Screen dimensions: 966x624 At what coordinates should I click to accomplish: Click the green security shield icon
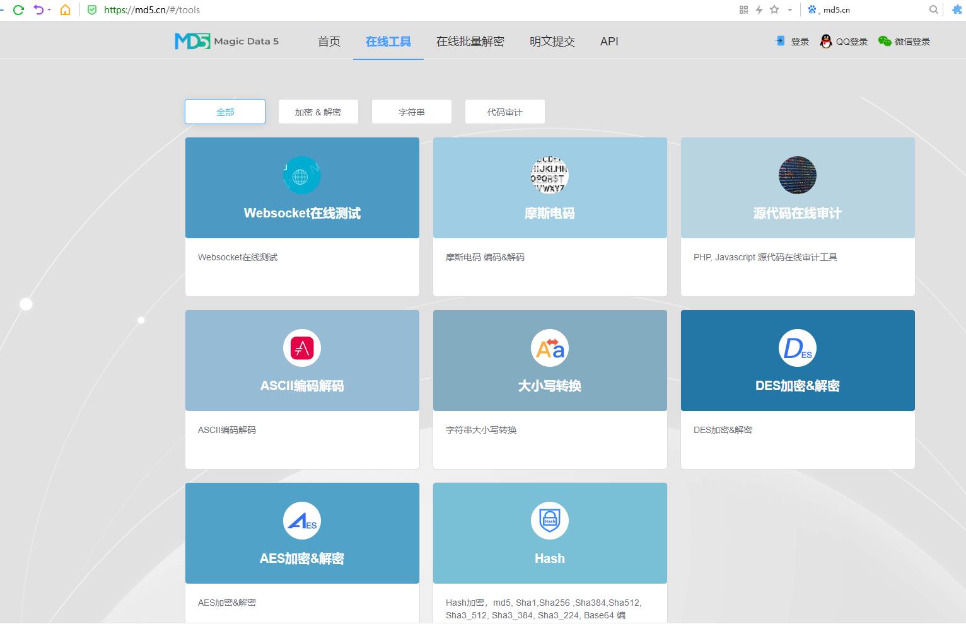point(92,9)
